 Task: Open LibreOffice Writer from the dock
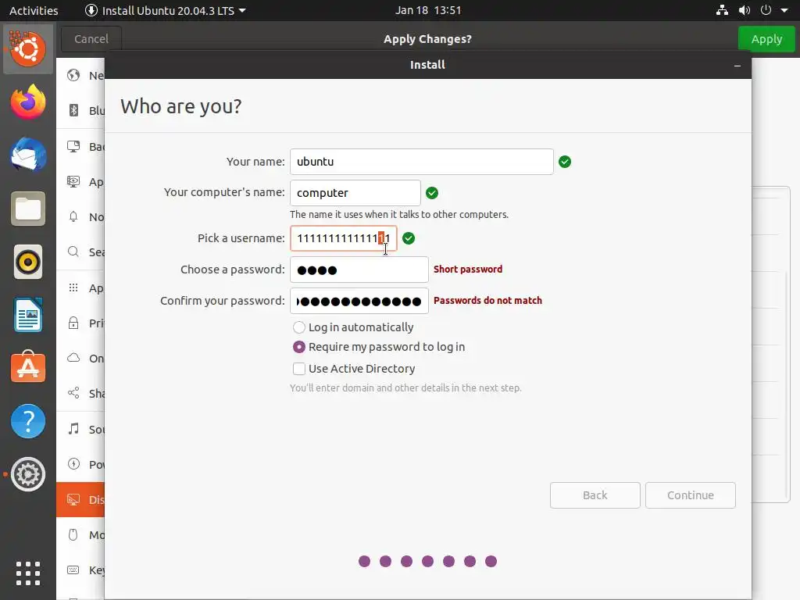[x=28, y=315]
